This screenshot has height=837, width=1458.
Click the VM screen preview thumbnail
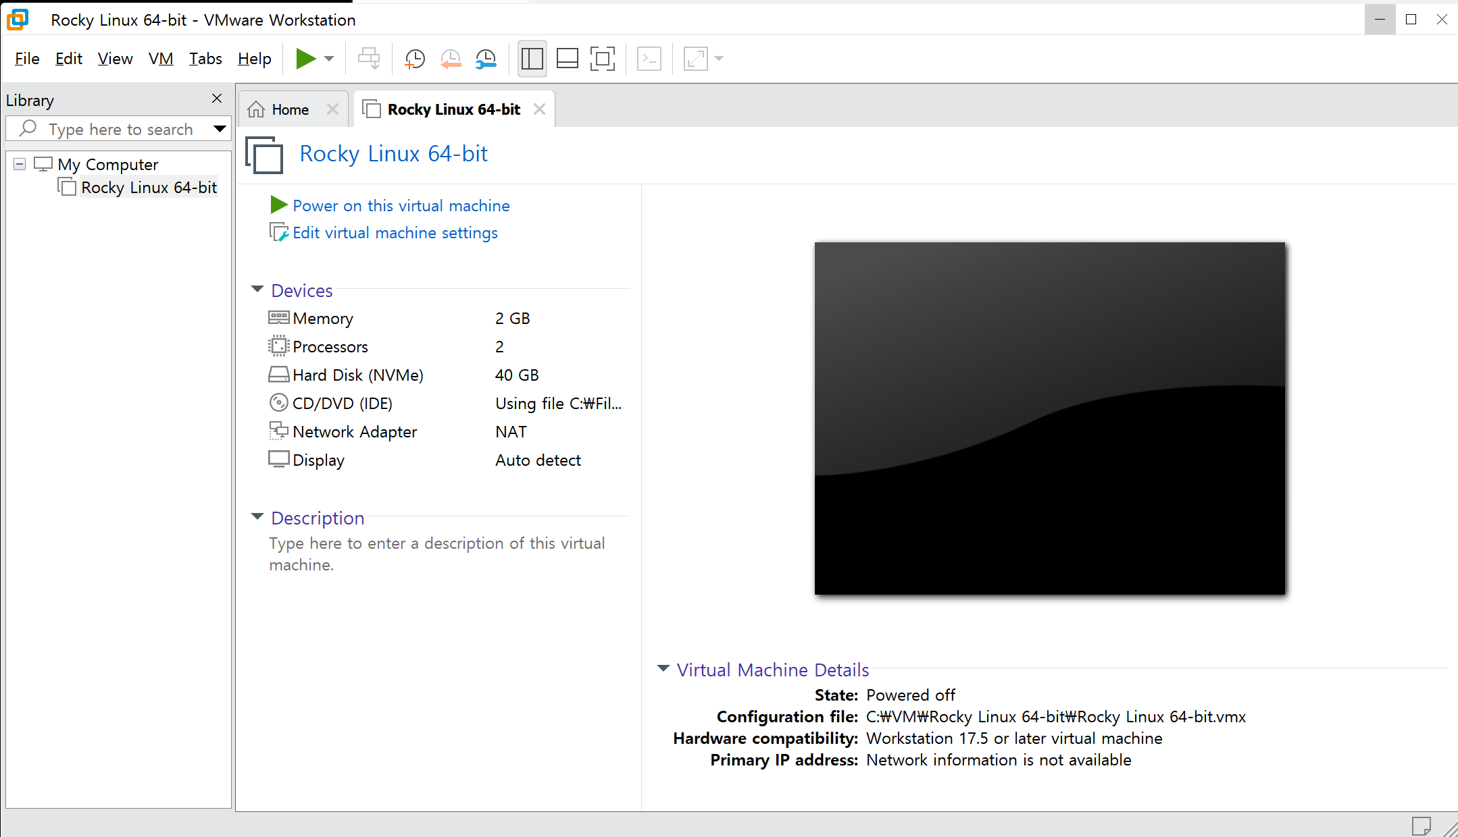tap(1050, 418)
